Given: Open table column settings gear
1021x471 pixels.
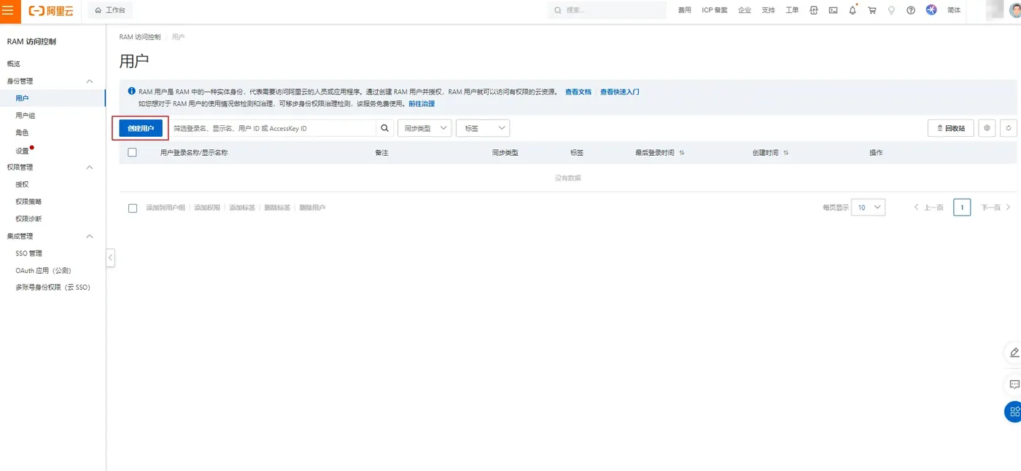Looking at the screenshot, I should (x=987, y=128).
